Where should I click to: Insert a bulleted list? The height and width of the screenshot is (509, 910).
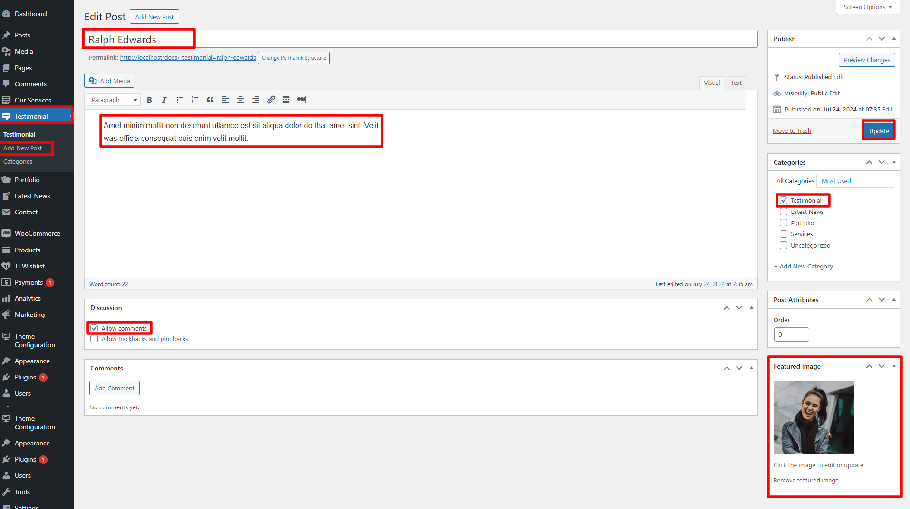(x=180, y=100)
